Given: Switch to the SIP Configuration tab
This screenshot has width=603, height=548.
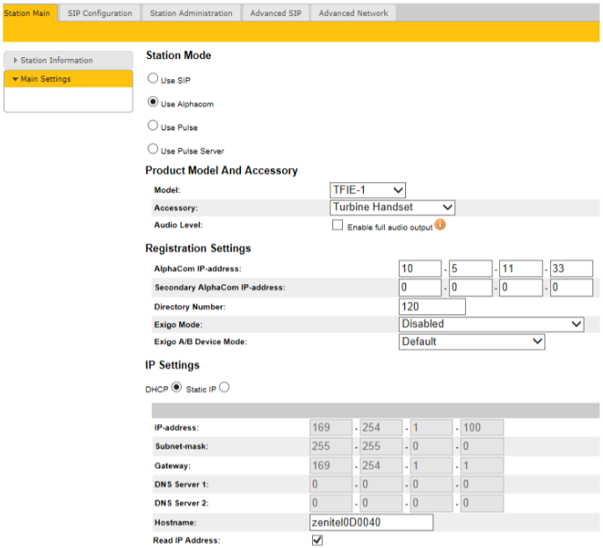Looking at the screenshot, I should [99, 13].
